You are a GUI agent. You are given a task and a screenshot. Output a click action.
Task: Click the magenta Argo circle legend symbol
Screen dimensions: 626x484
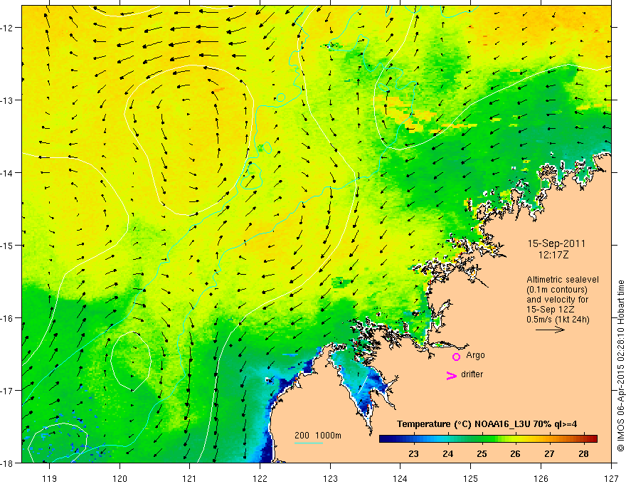tap(456, 357)
